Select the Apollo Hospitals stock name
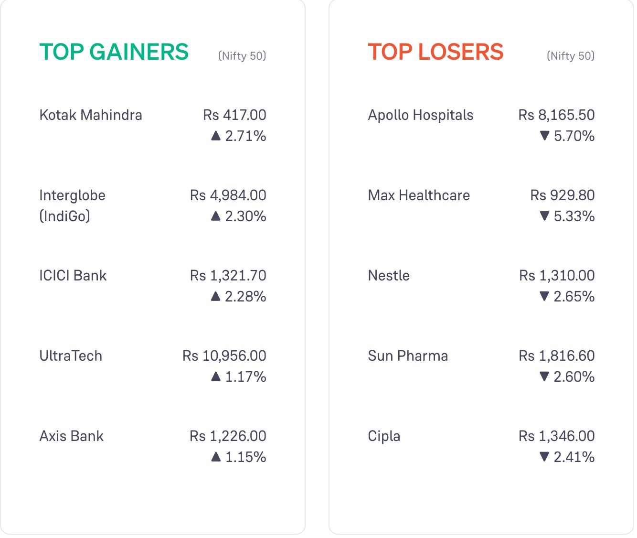 [421, 115]
